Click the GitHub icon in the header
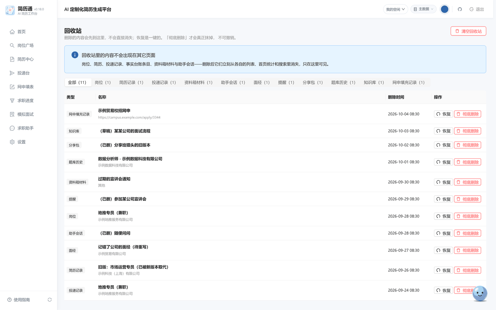Image resolution: width=496 pixels, height=310 pixels. [459, 9]
